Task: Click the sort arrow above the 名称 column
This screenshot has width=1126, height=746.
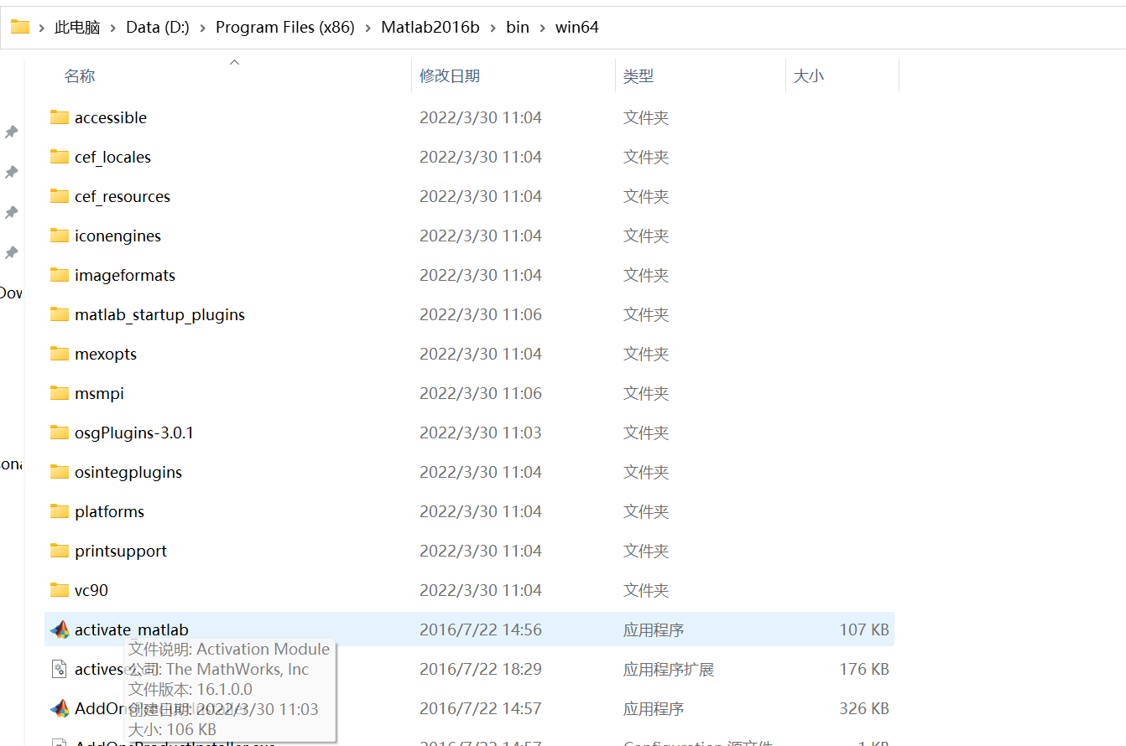Action: pos(235,61)
